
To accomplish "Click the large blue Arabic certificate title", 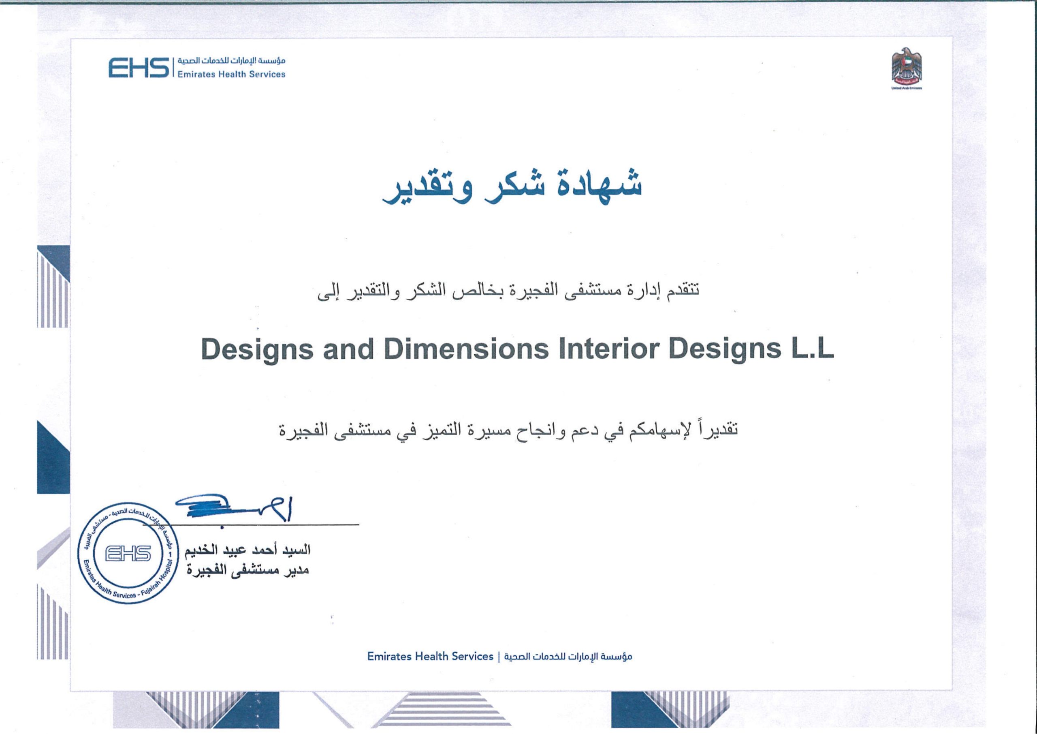I will [512, 187].
